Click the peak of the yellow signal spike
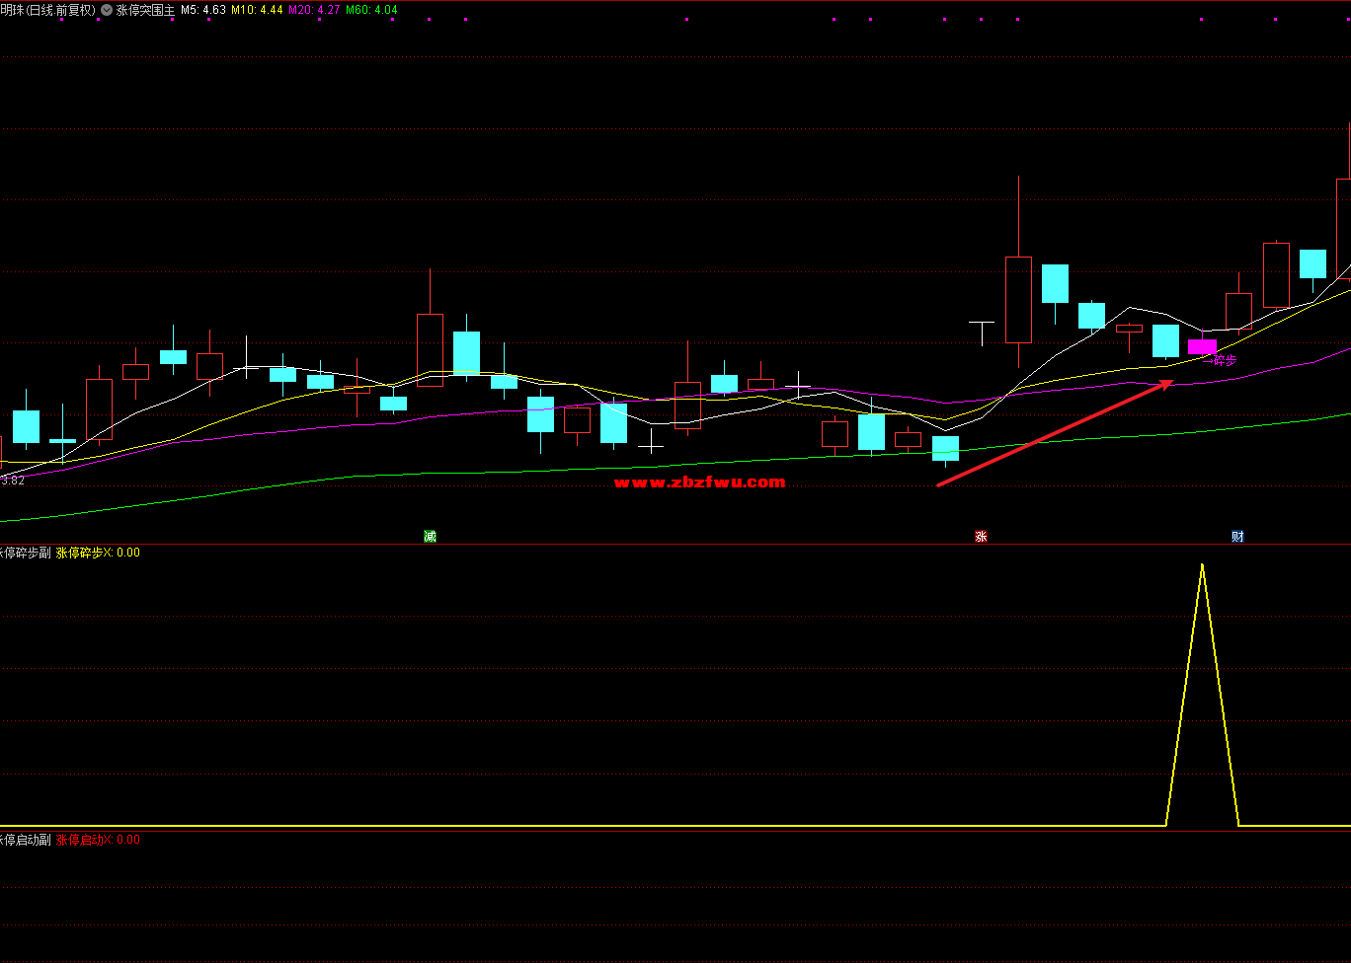This screenshot has height=963, width=1351. point(1202,565)
